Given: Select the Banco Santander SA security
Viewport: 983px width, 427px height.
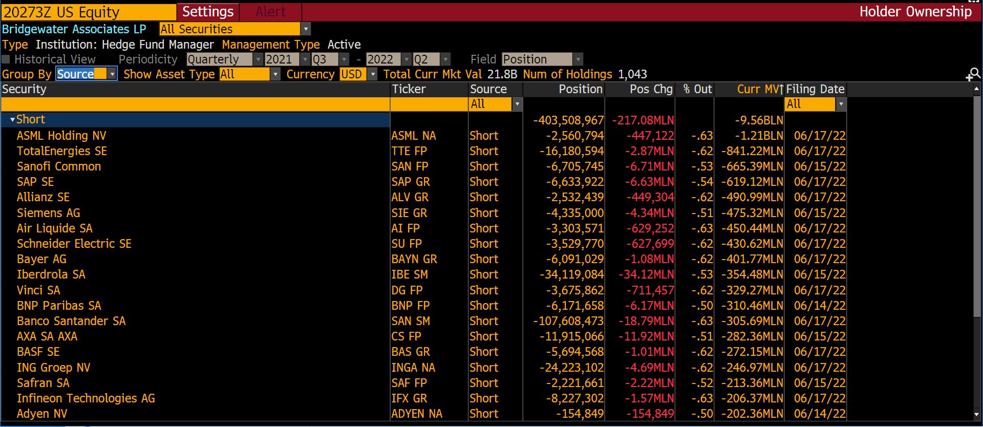Looking at the screenshot, I should [71, 321].
